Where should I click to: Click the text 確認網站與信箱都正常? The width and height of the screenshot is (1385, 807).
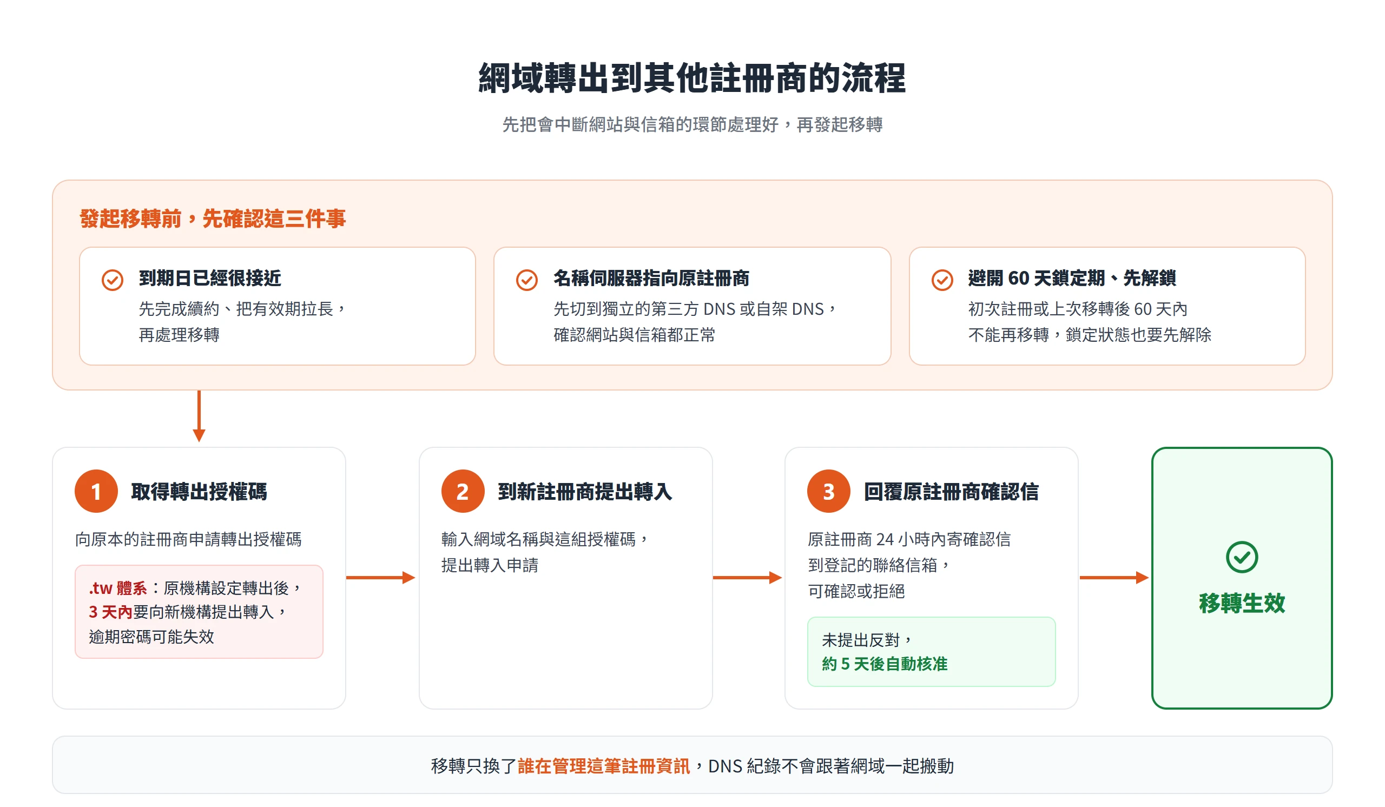click(635, 335)
